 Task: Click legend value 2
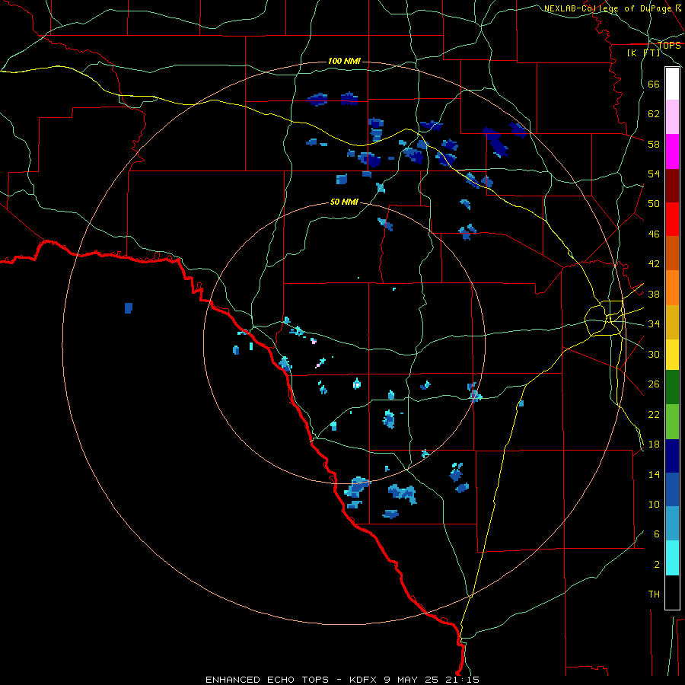tap(657, 565)
